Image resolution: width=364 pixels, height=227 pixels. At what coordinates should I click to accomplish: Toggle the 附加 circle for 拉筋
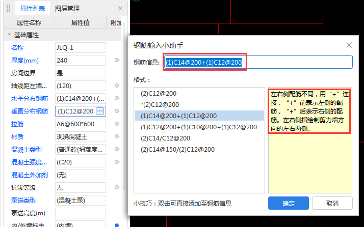tap(117, 124)
